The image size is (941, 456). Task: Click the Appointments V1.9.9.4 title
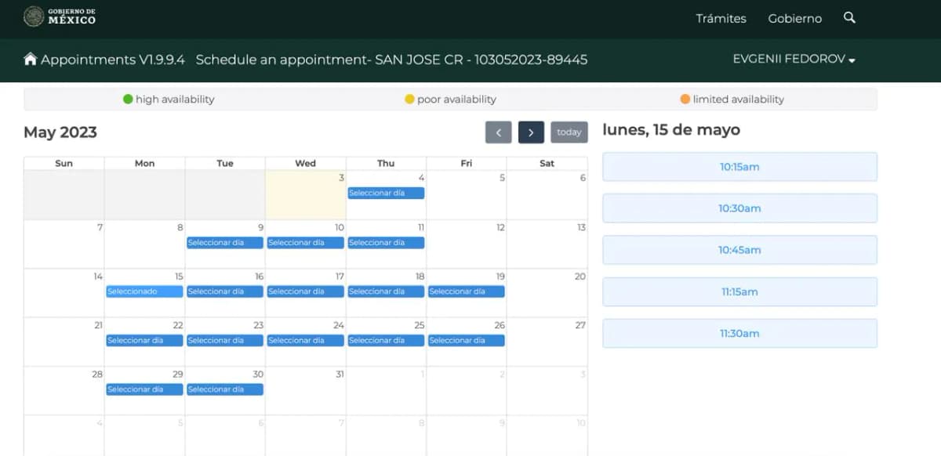pyautogui.click(x=113, y=60)
